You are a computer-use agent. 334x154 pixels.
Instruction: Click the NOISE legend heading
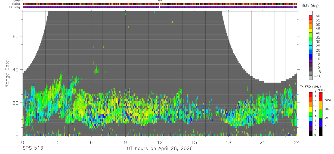[x=322, y=90]
